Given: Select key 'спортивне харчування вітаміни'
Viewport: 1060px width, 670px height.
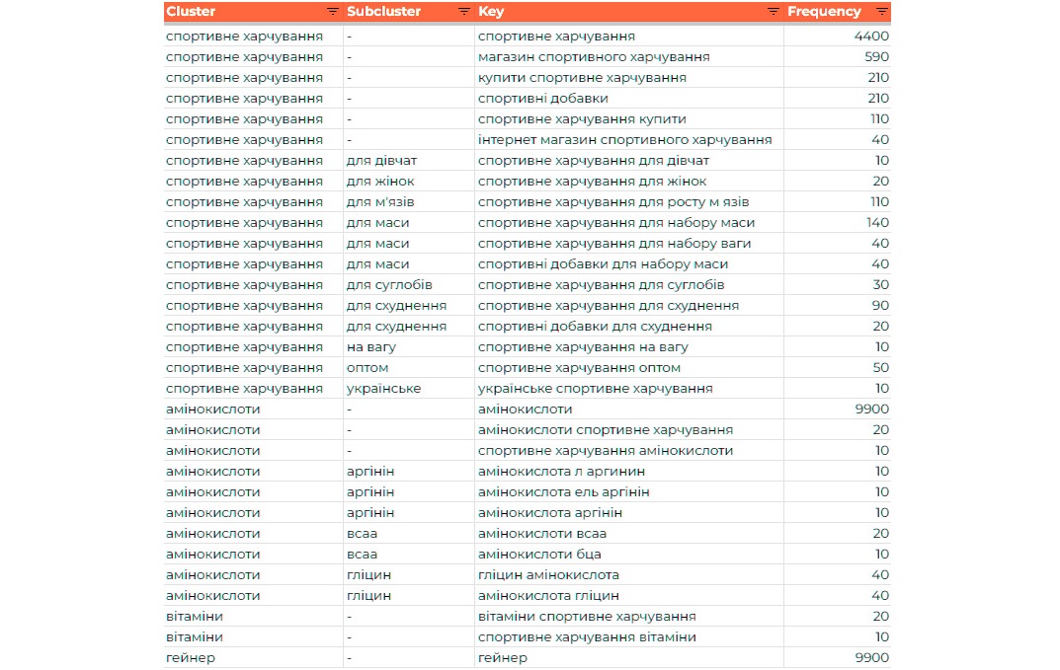Looking at the screenshot, I should click(x=587, y=636).
